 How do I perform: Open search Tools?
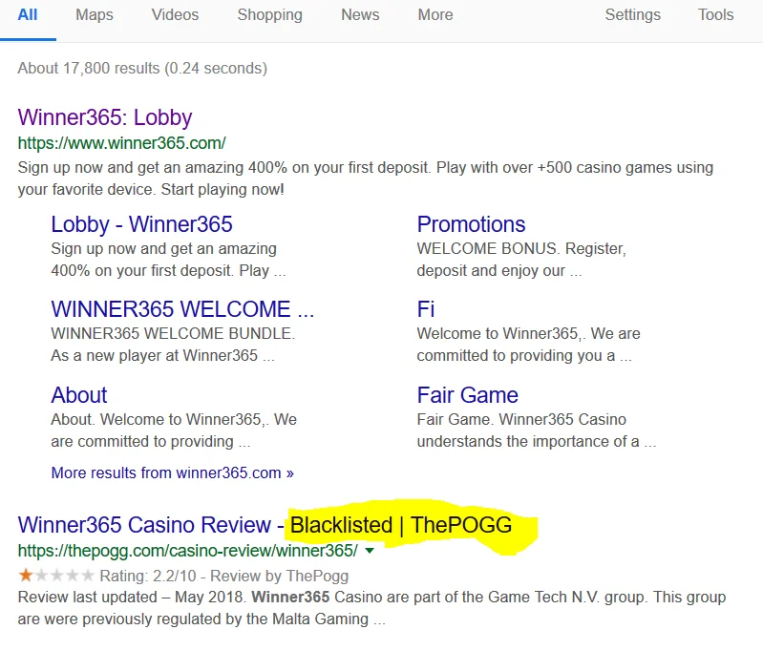(716, 15)
